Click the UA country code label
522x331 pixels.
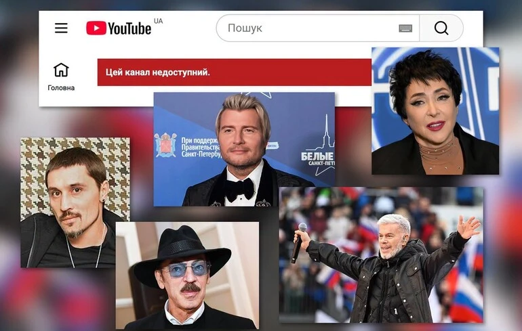[x=158, y=21]
